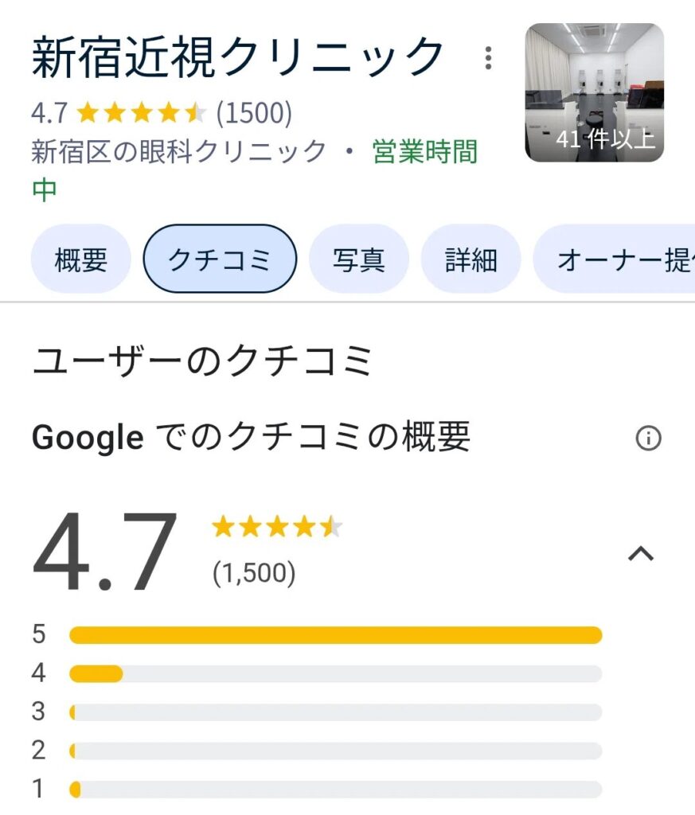Click the 5-star rating bar

tap(335, 635)
